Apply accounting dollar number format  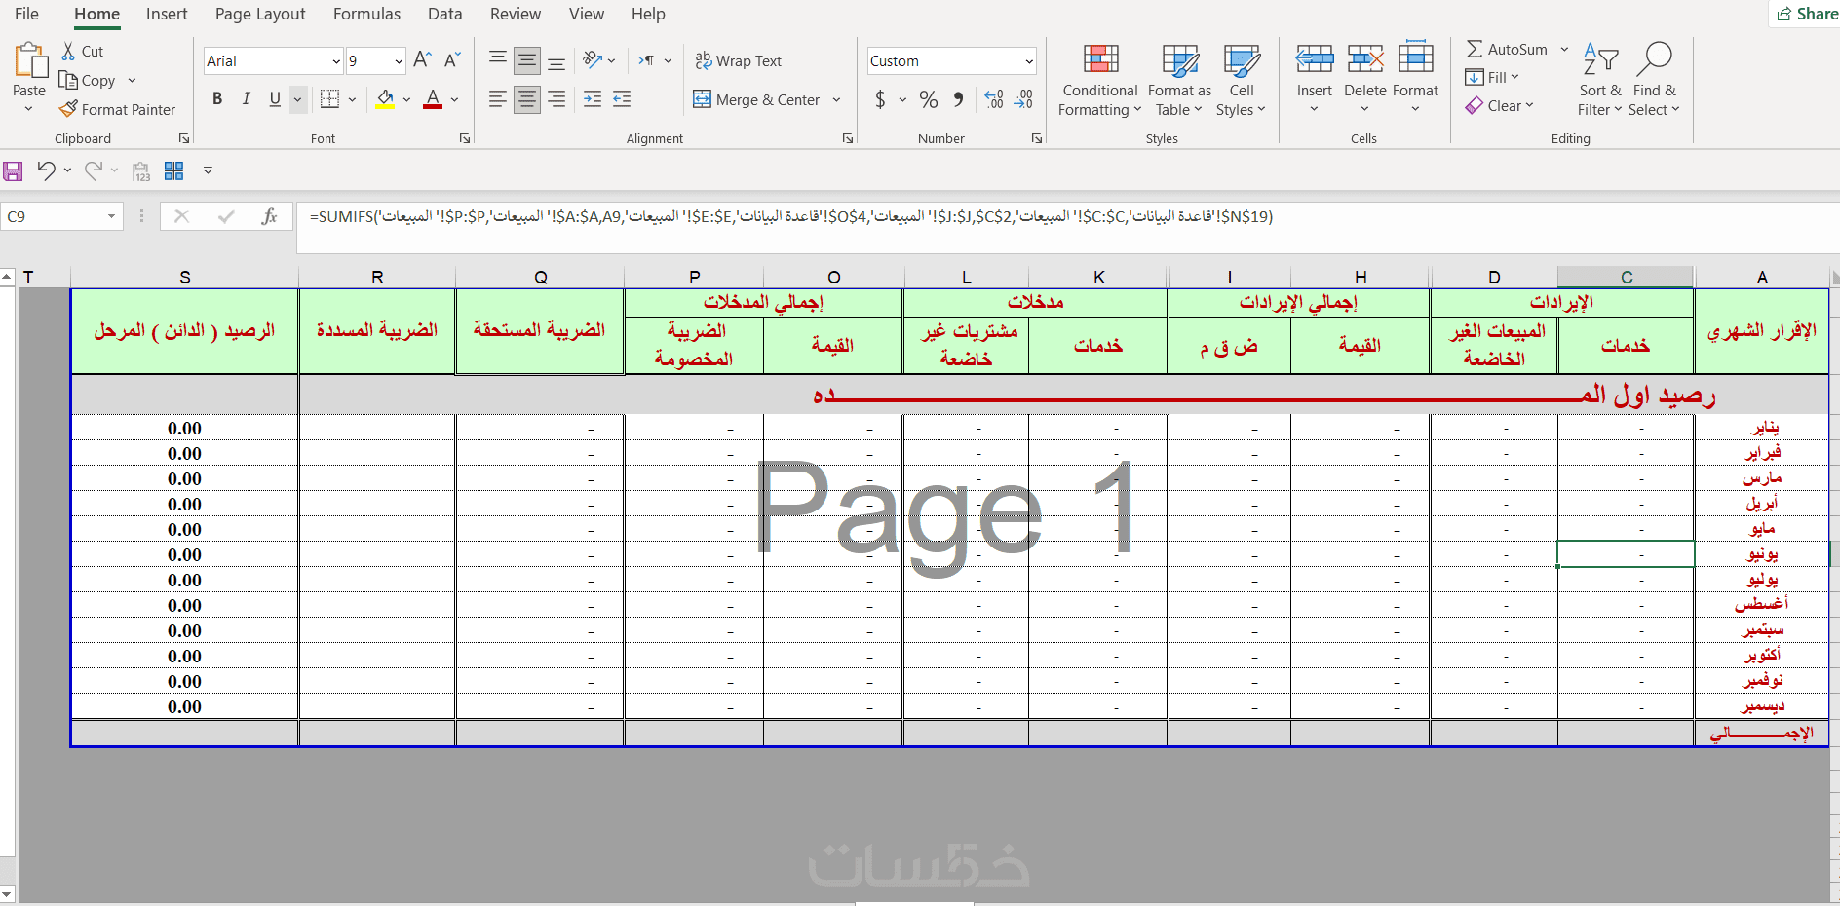click(x=881, y=99)
